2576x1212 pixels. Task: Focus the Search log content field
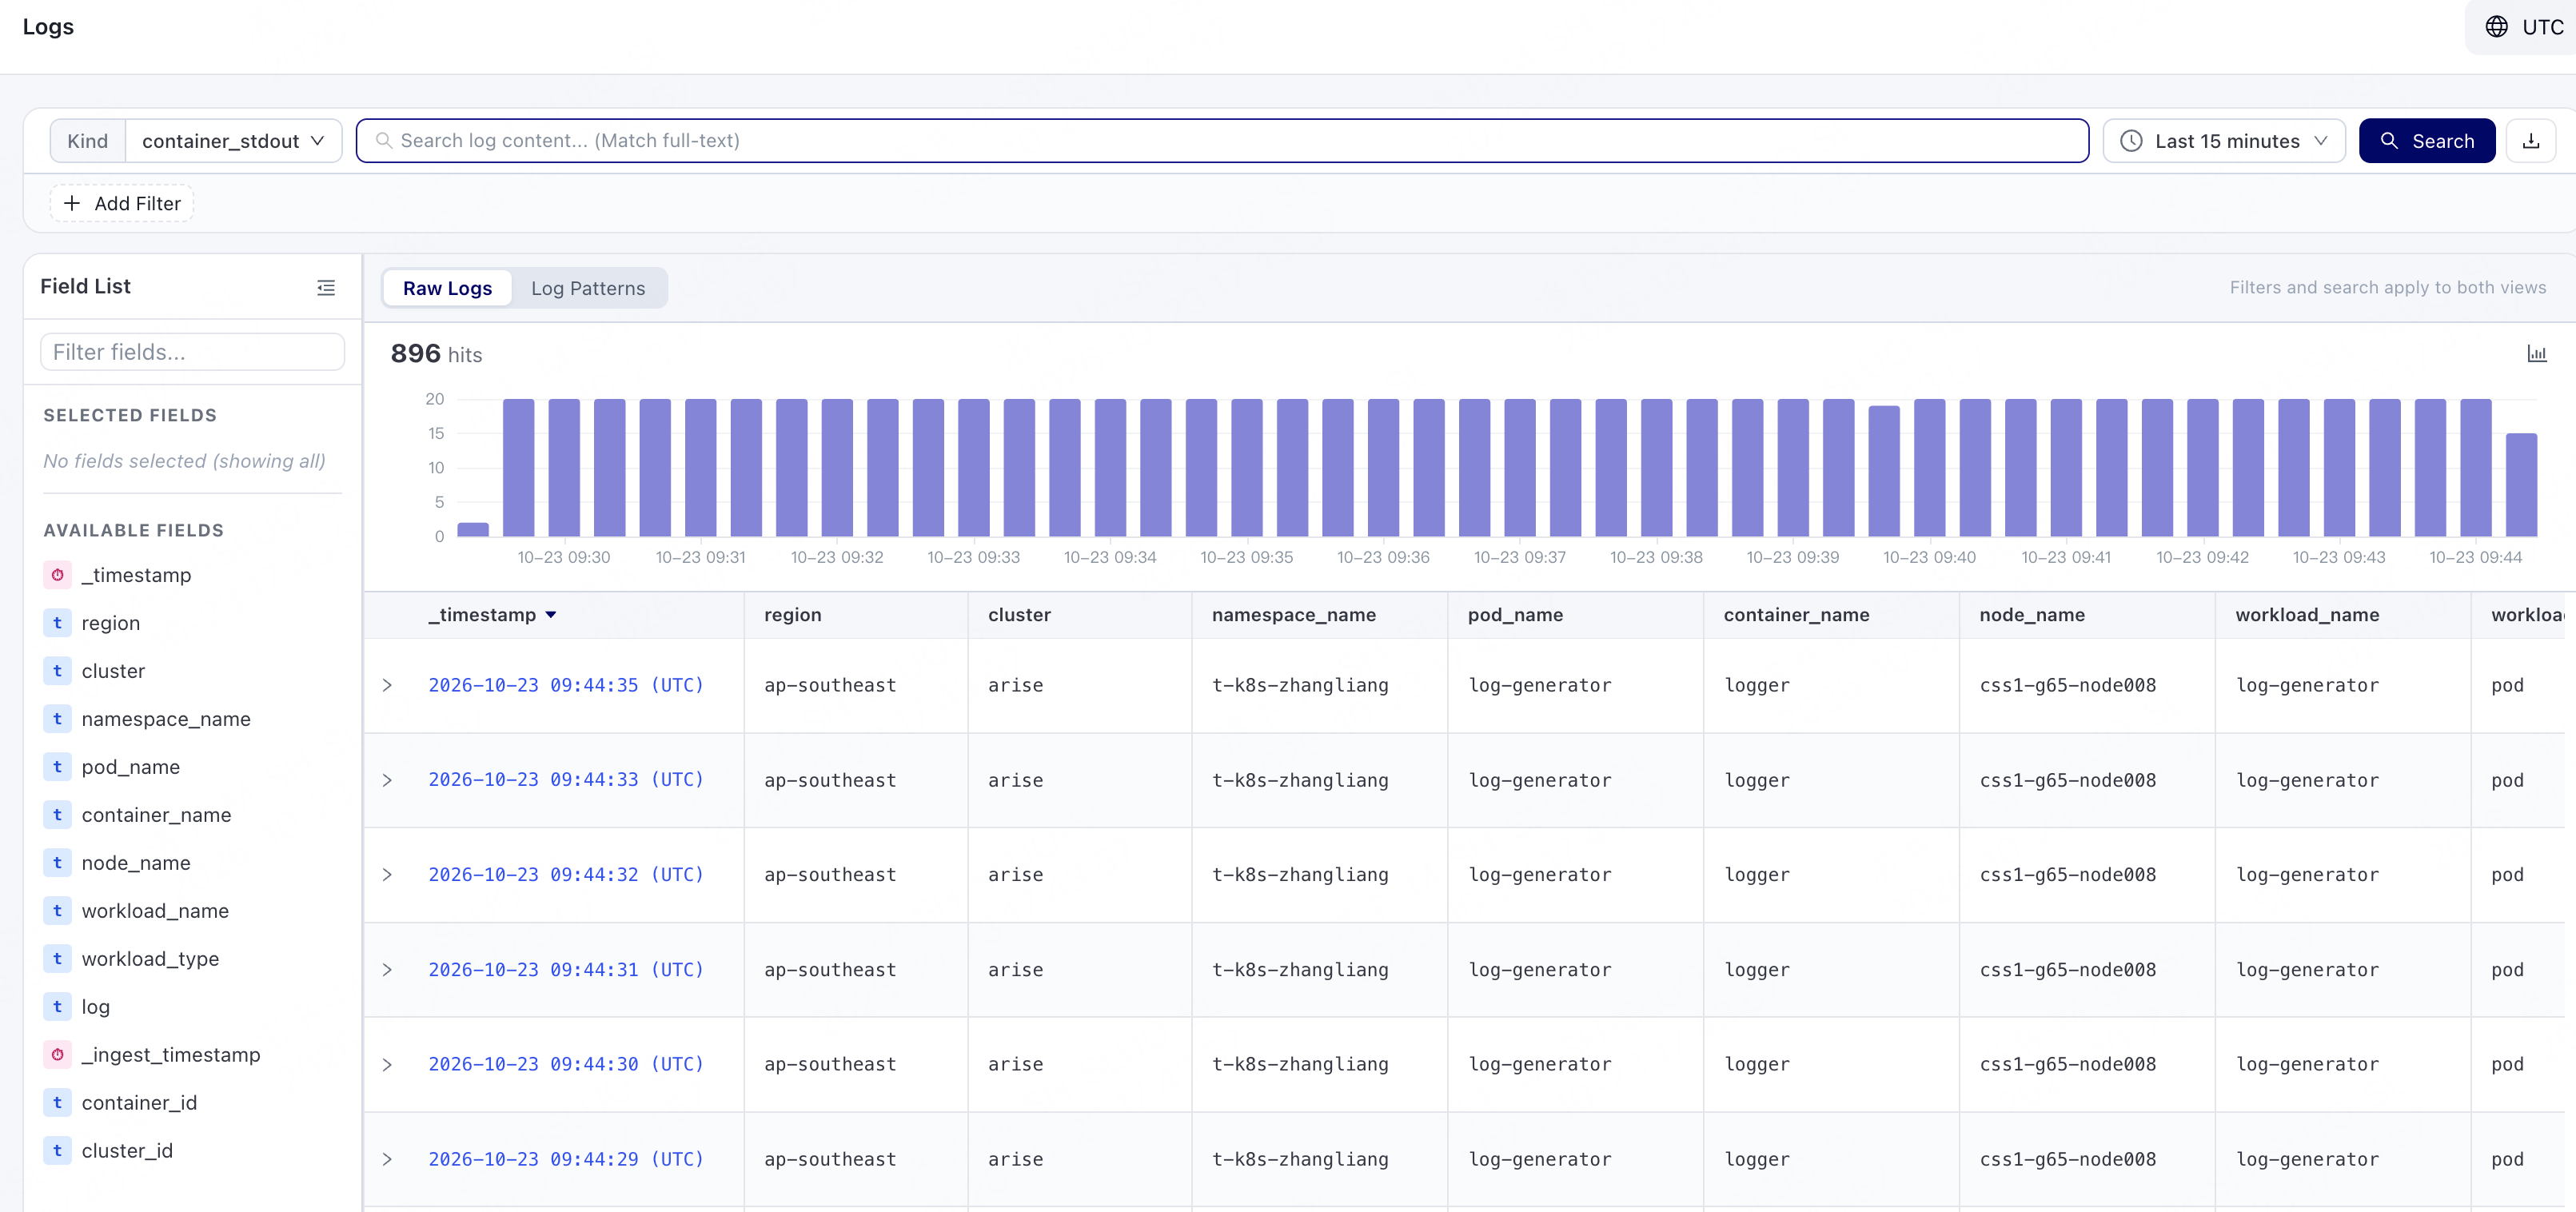(x=1222, y=141)
